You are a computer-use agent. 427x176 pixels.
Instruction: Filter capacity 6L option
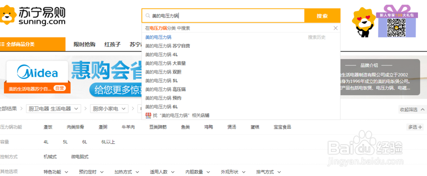pyautogui.click(x=85, y=142)
